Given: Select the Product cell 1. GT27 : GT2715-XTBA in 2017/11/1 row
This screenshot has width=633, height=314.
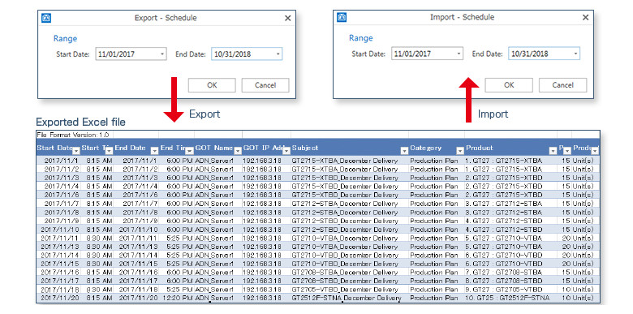Looking at the screenshot, I should tap(510, 161).
